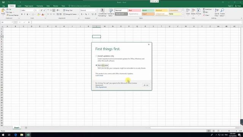243x137 pixels.
Task: Apply Accounting dollar number format
Action: (82, 14)
